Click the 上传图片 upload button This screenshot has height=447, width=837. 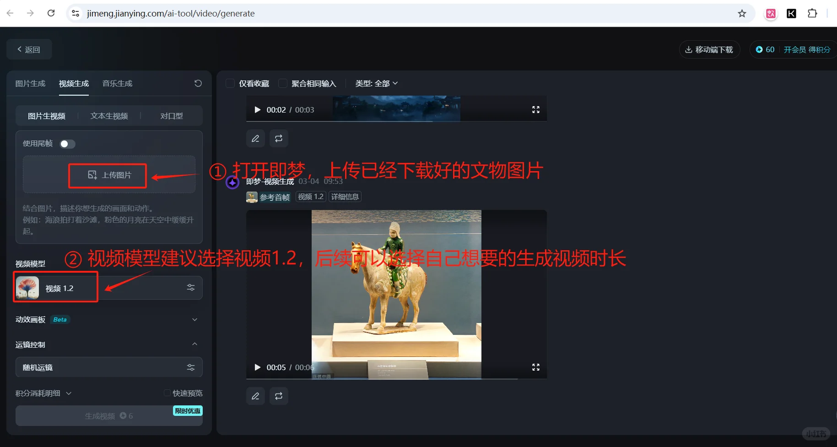(107, 175)
